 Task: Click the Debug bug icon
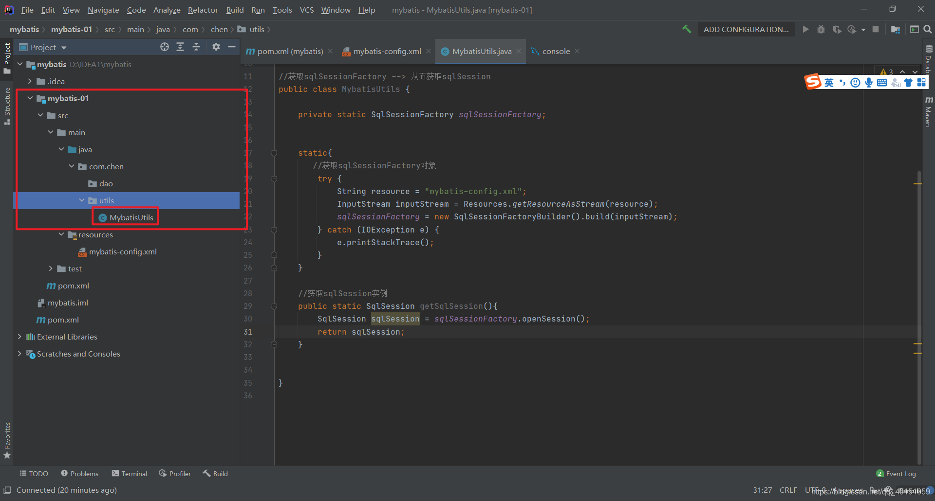[x=821, y=29]
